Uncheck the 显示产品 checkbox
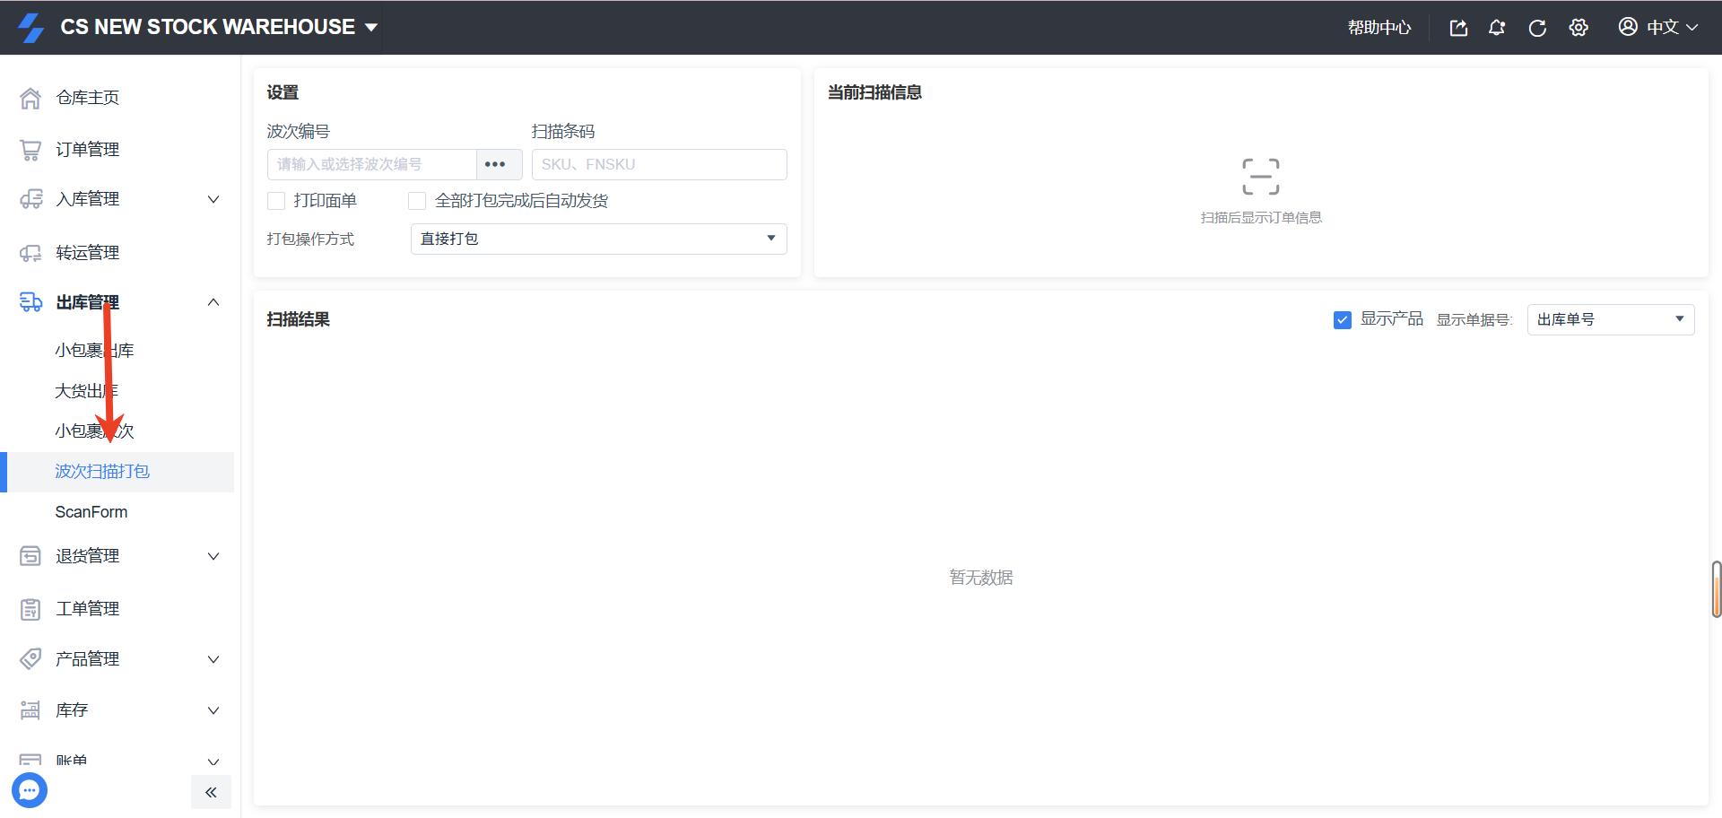This screenshot has height=818, width=1722. tap(1342, 320)
